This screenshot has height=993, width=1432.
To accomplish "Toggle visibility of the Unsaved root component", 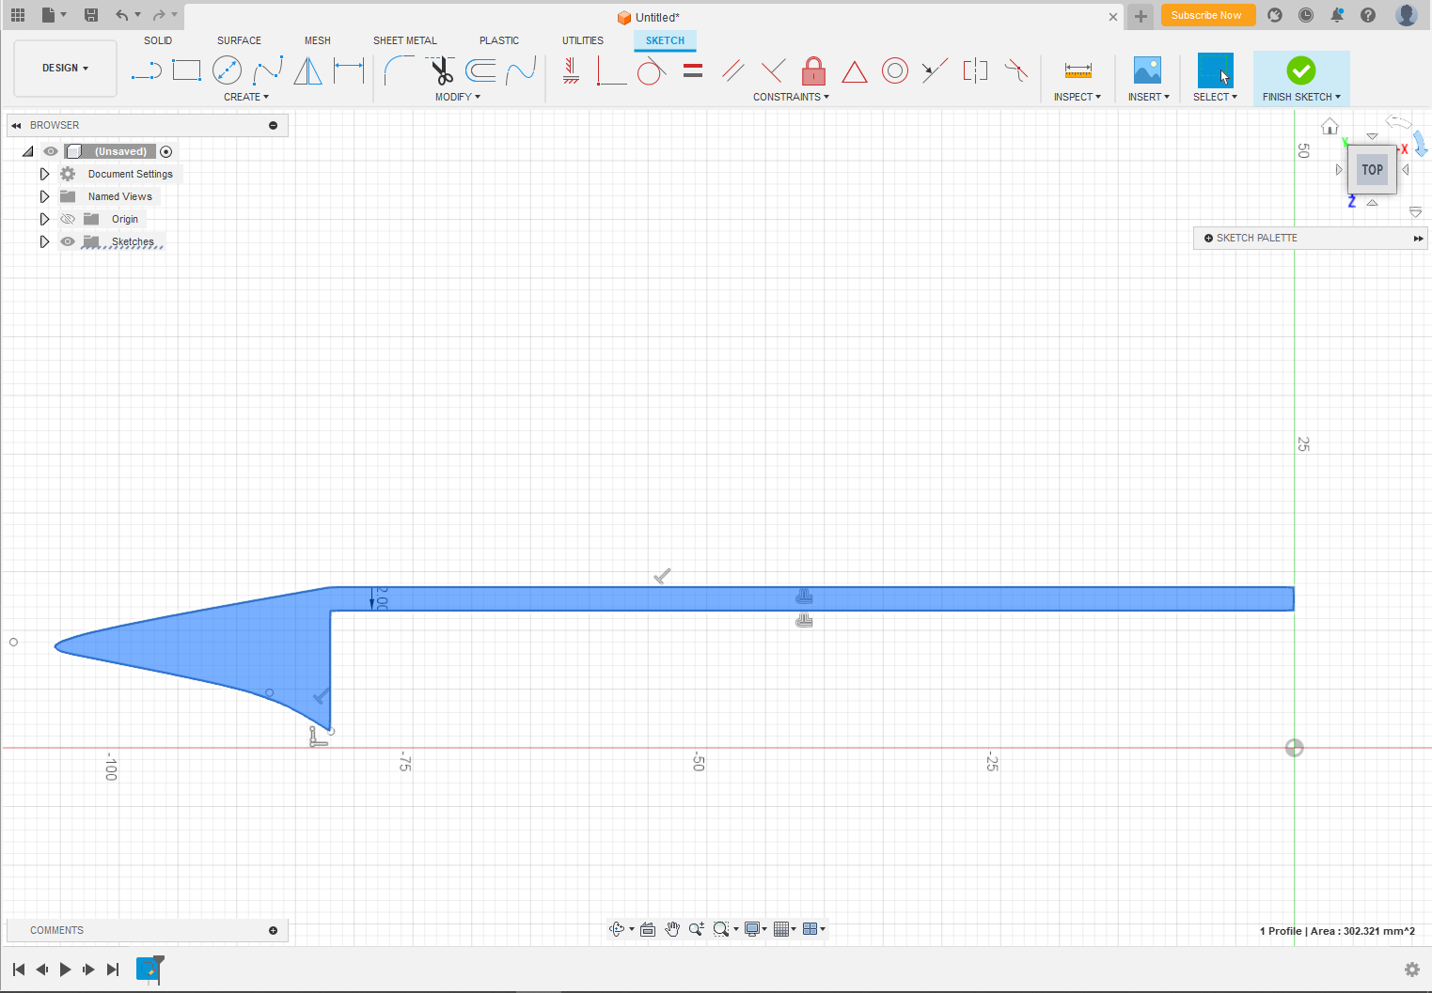I will [x=51, y=151].
